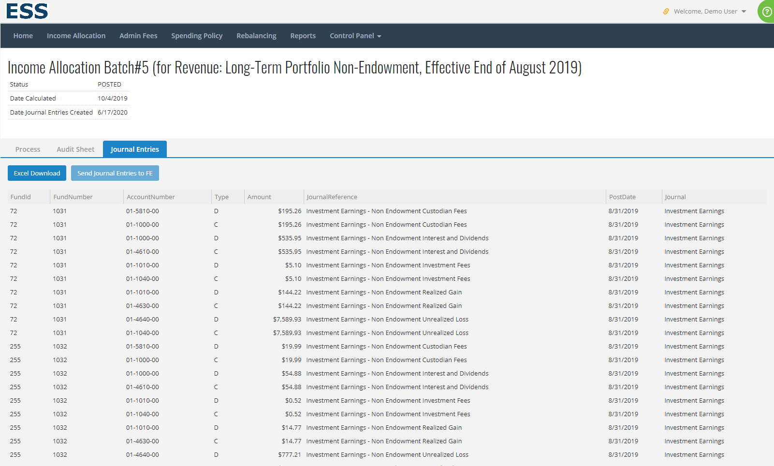Navigate to Rebalancing
The image size is (774, 466).
pyautogui.click(x=256, y=35)
